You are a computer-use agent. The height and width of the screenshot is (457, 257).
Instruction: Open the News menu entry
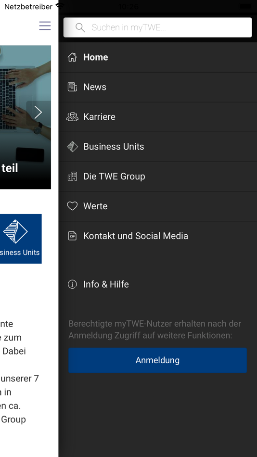pyautogui.click(x=157, y=87)
